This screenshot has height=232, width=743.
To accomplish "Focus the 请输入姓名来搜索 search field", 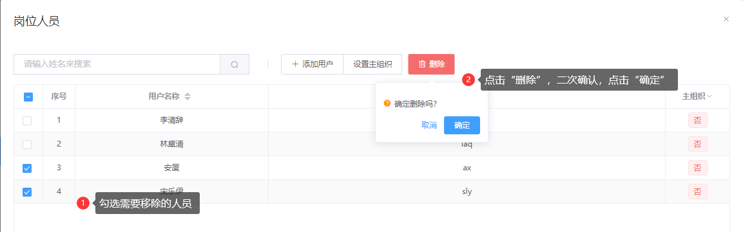I will 117,64.
